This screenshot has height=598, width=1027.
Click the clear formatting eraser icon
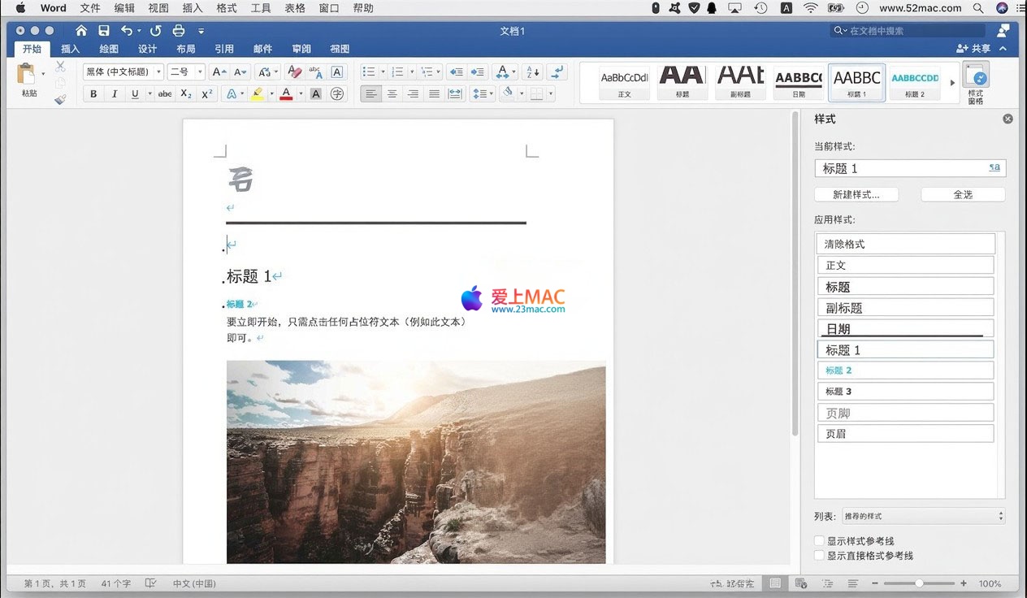pyautogui.click(x=294, y=72)
